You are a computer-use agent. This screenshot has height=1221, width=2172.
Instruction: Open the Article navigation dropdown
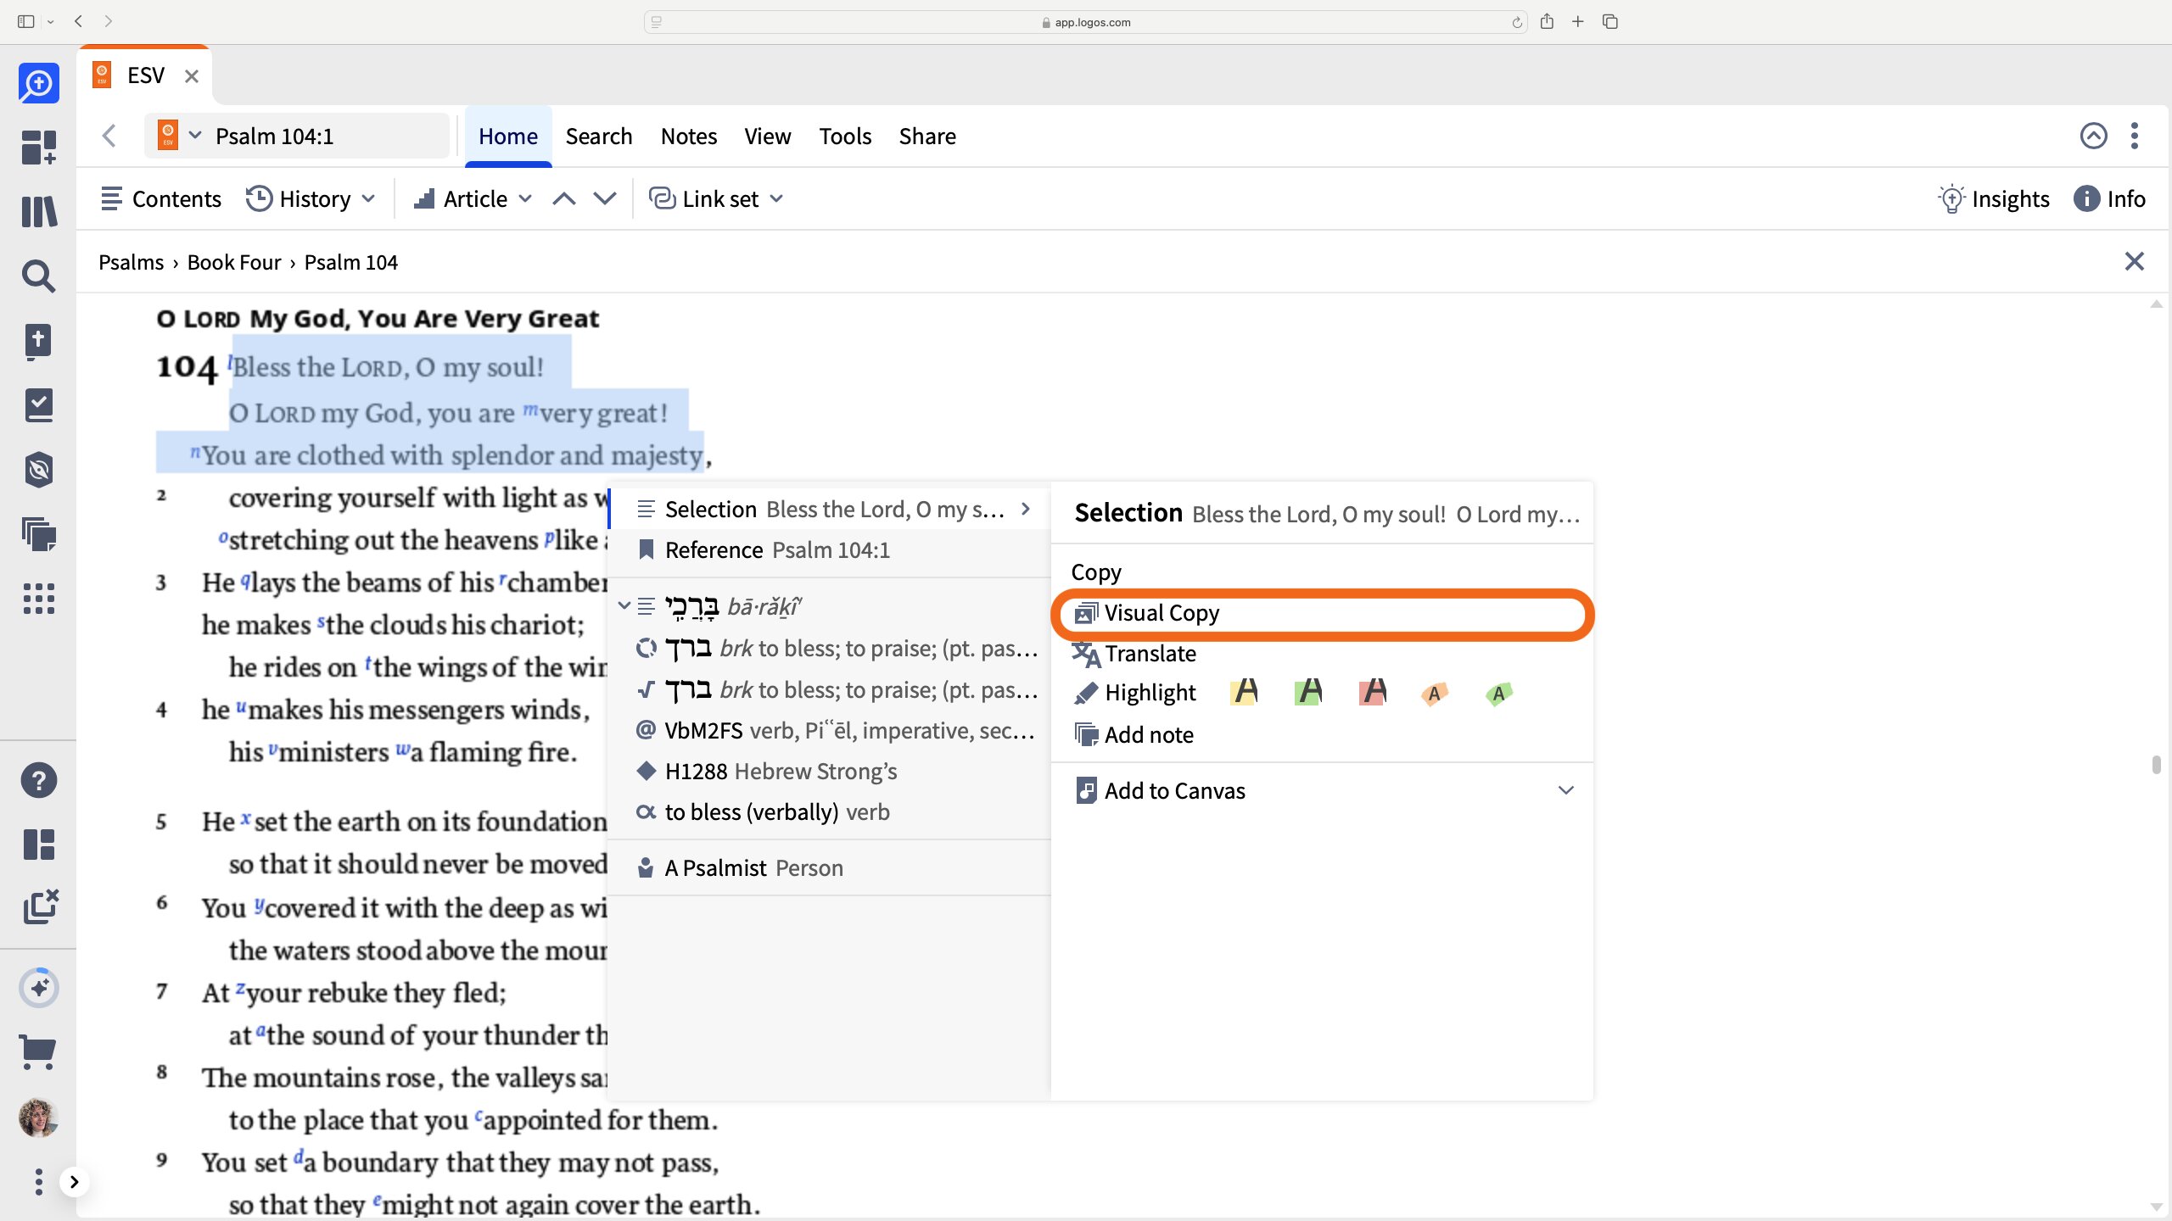(x=473, y=199)
